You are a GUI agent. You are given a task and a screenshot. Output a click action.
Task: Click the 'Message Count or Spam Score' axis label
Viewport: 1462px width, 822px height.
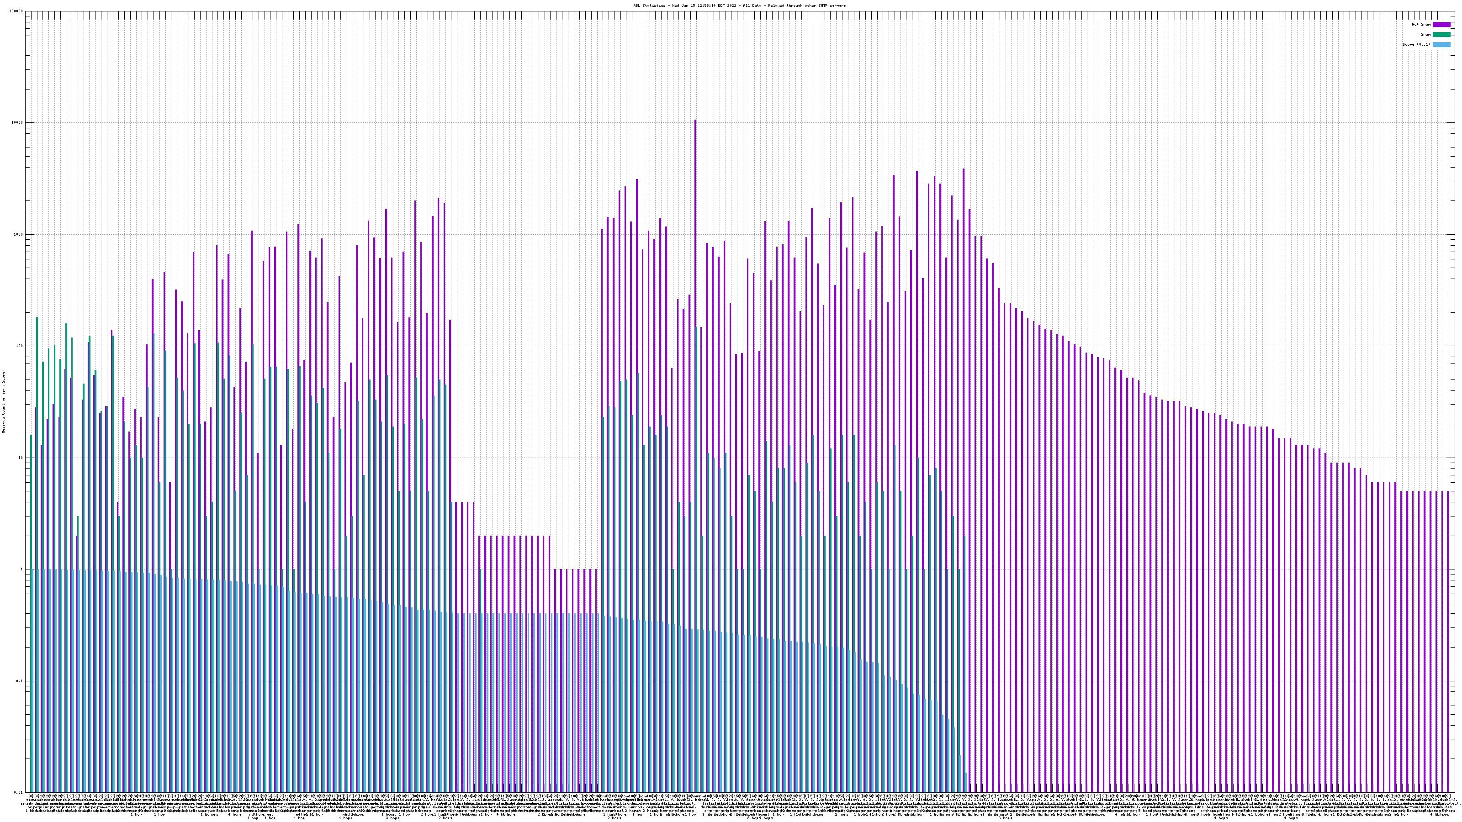pos(3,402)
